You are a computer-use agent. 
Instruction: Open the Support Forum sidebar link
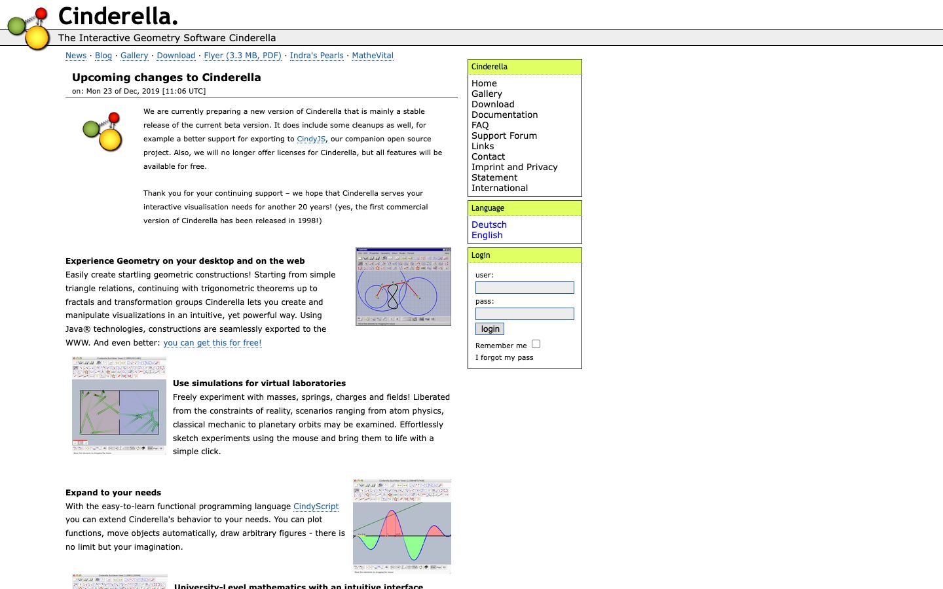click(x=504, y=135)
